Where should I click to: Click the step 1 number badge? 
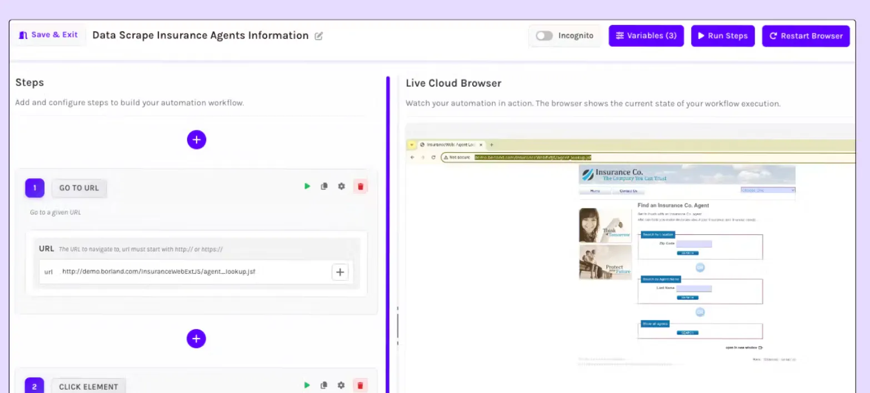click(x=34, y=188)
